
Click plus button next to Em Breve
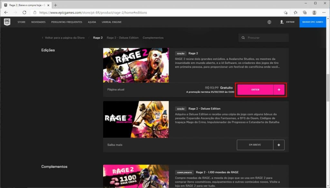[279, 145]
